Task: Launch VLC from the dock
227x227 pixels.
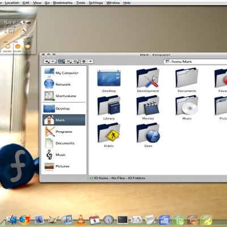Action: click(x=81, y=220)
